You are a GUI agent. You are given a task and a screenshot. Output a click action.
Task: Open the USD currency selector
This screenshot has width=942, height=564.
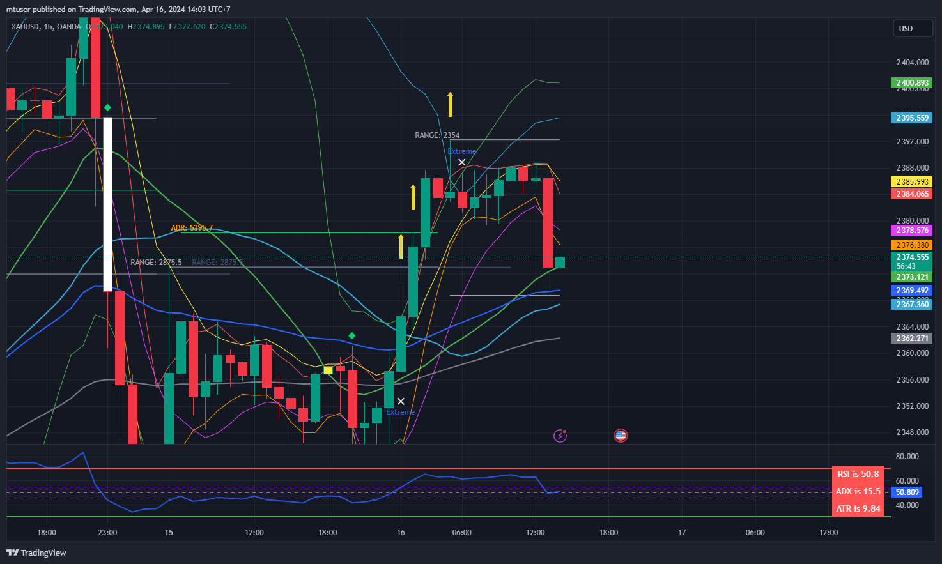[x=913, y=28]
